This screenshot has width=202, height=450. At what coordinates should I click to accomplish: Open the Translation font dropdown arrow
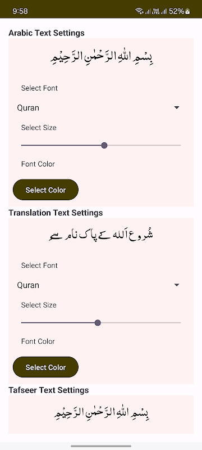(177, 285)
